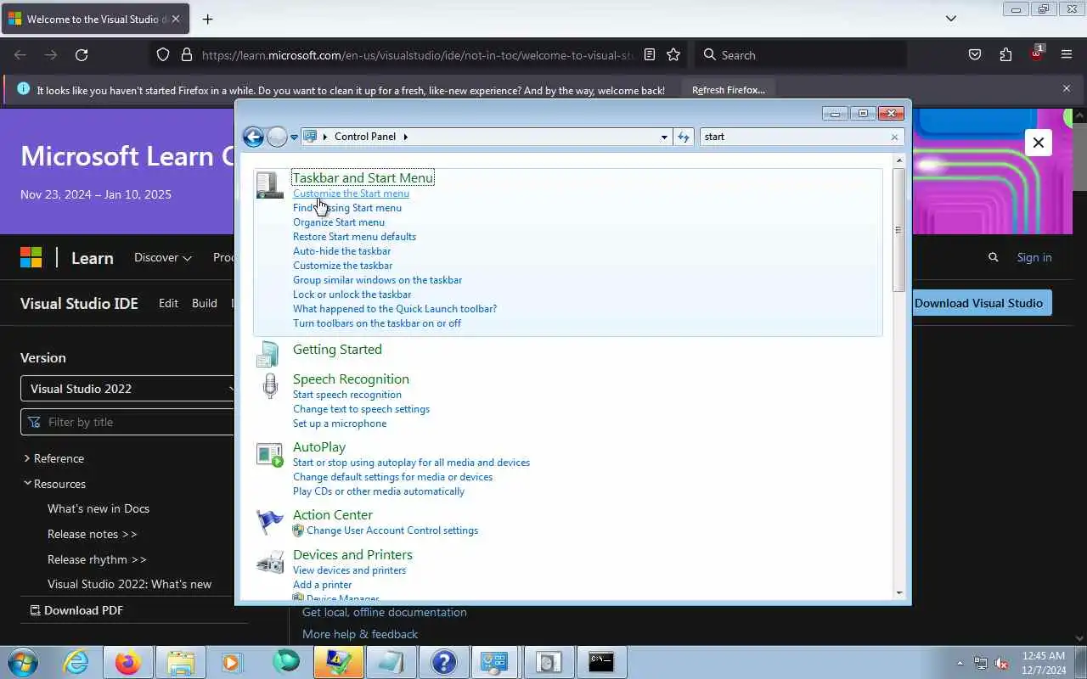Image resolution: width=1087 pixels, height=679 pixels.
Task: Open Auto-hide the taskbar link
Action: point(341,251)
